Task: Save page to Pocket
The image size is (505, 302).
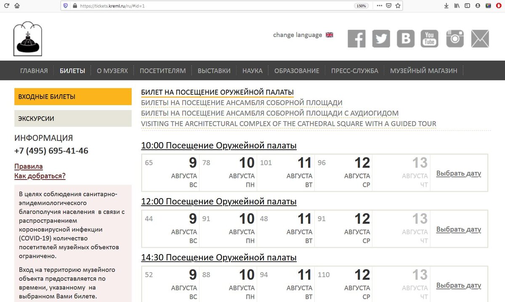Action: [x=389, y=6]
